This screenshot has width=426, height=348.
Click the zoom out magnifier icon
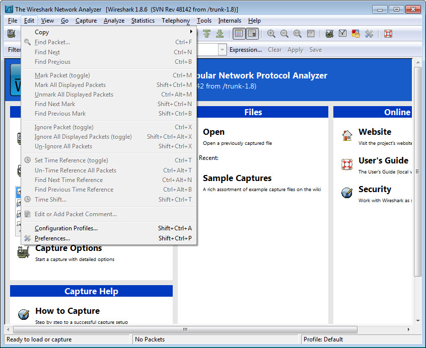(285, 34)
